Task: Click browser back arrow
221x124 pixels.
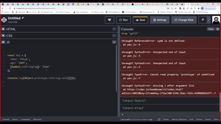Action: (3, 8)
